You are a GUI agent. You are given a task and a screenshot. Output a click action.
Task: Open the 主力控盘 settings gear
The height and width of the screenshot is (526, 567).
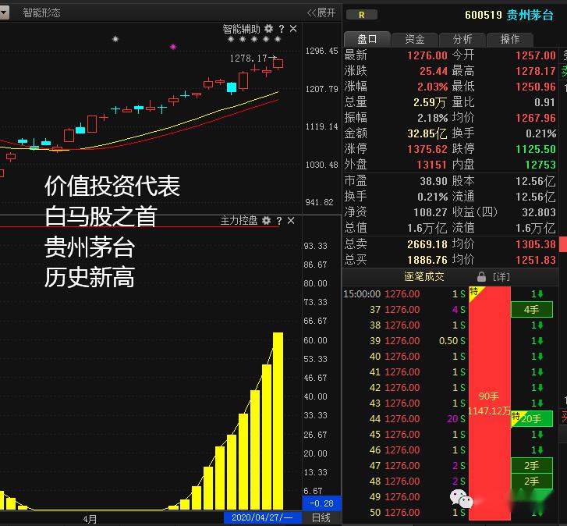[x=266, y=220]
